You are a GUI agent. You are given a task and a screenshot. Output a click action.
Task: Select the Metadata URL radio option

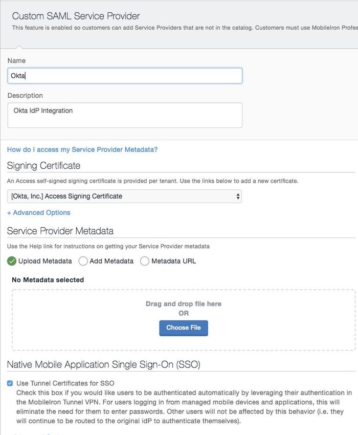(x=144, y=261)
